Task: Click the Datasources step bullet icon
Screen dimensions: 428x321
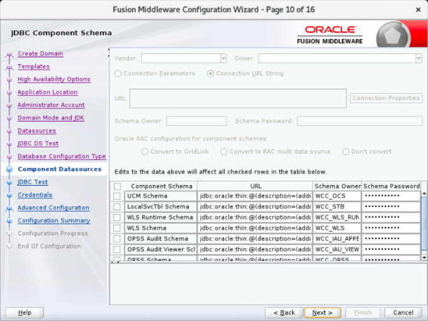Action: (9, 131)
